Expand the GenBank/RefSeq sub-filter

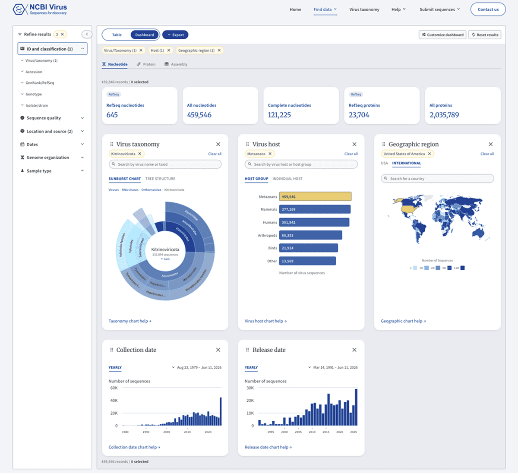click(22, 83)
